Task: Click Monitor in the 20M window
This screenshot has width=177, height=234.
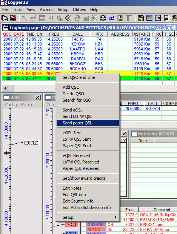Action: (x=28, y=105)
